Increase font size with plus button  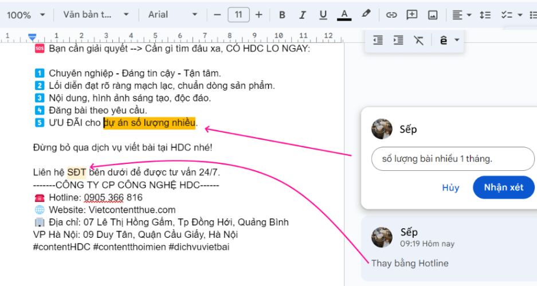point(259,15)
